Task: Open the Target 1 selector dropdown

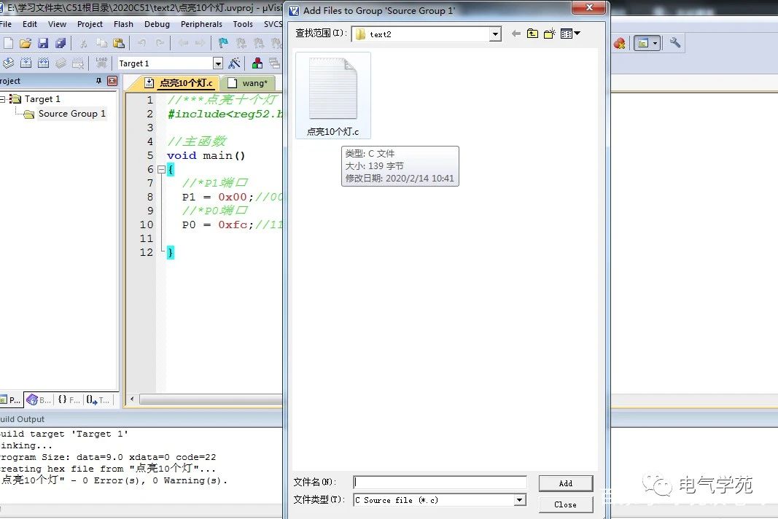Action: tap(218, 63)
